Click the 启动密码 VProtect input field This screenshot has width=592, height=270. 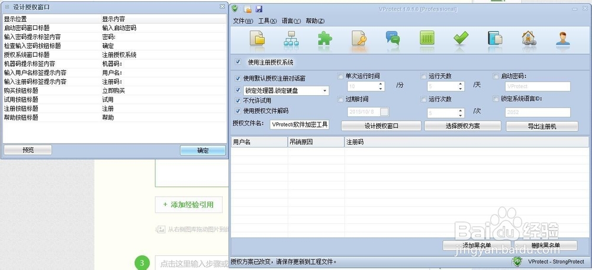(538, 86)
